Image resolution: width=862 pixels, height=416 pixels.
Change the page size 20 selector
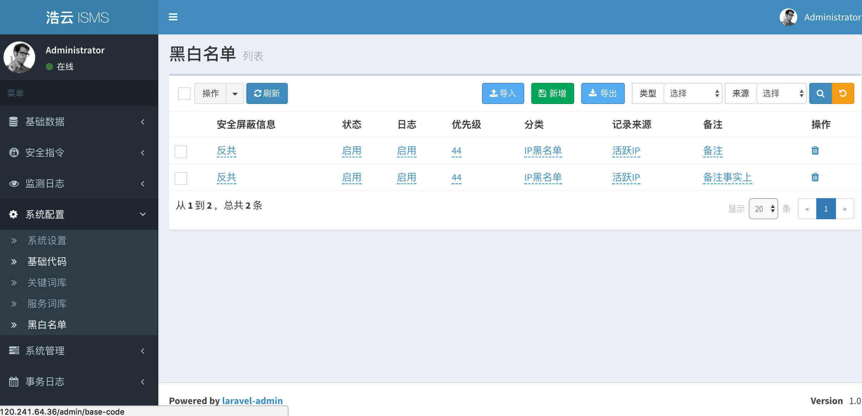[x=763, y=209]
